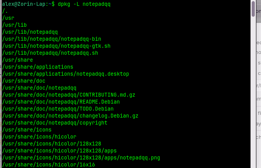Click the 'TODO.Debian' path line
Screen dimensions: 261x168
pos(58,109)
